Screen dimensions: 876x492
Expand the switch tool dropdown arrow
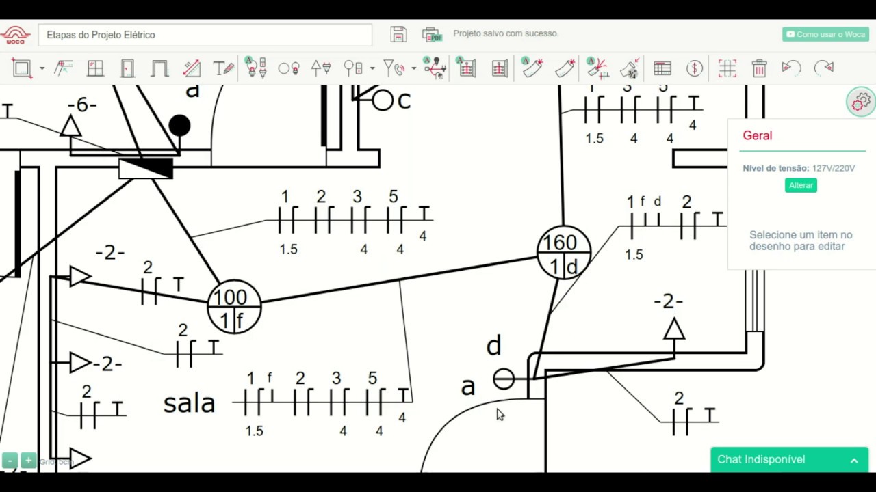click(x=372, y=68)
